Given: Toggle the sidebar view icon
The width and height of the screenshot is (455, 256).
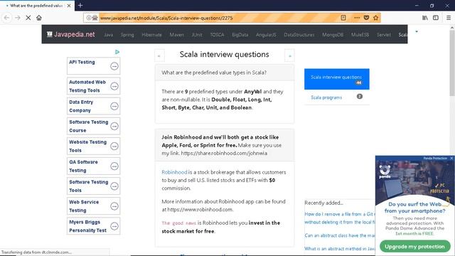Looking at the screenshot, I should tap(436, 18).
